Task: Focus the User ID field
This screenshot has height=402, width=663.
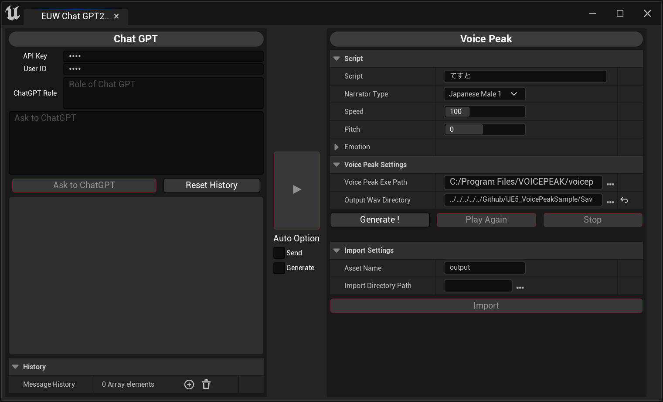Action: tap(163, 69)
